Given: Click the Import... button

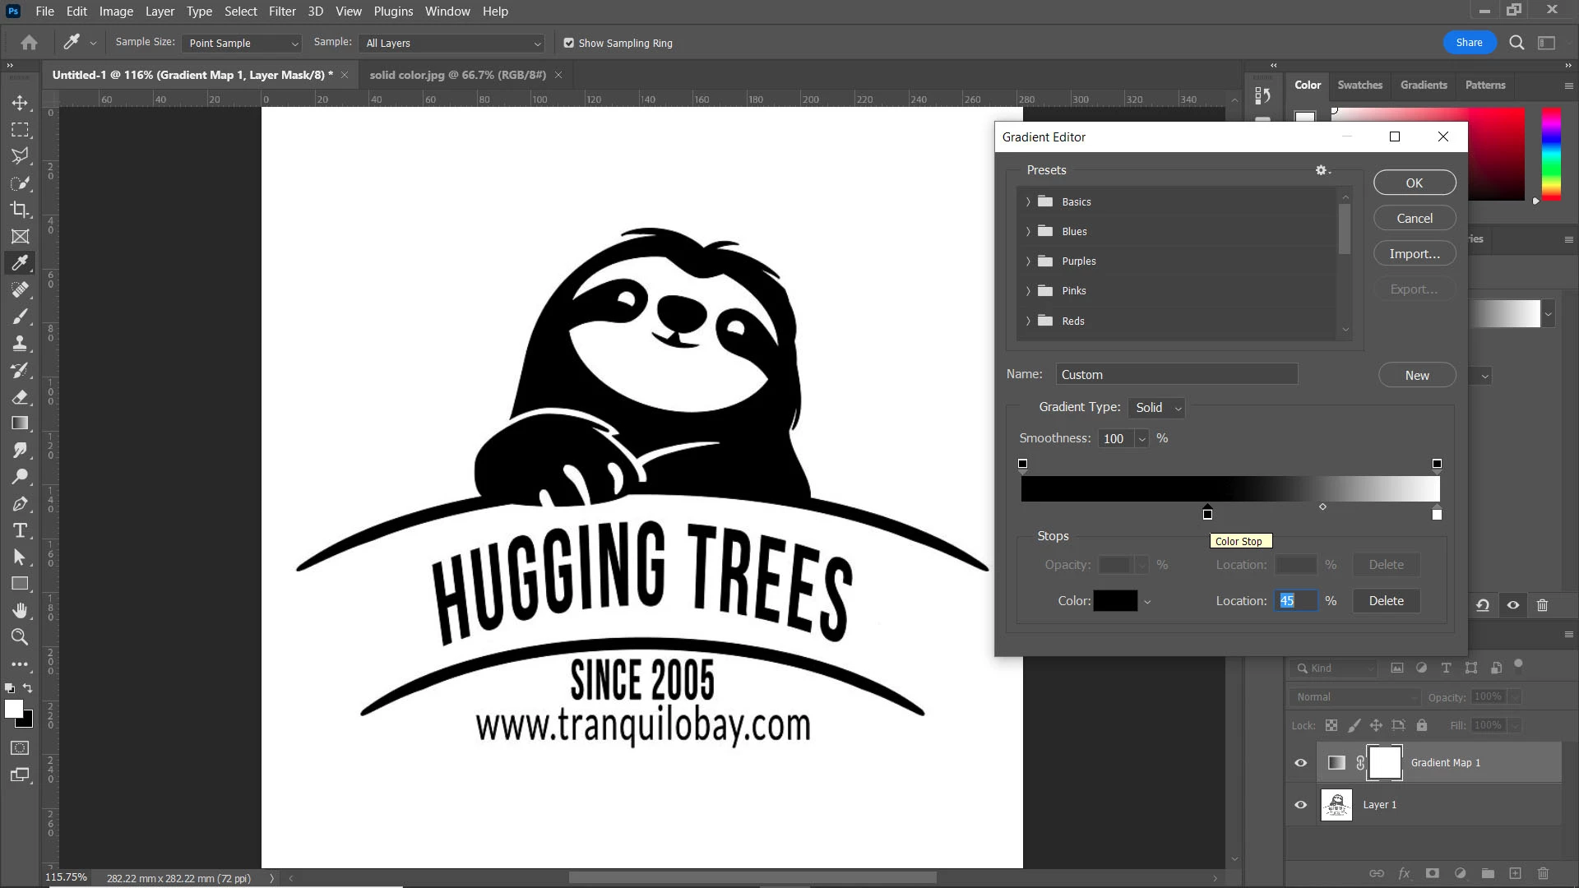Looking at the screenshot, I should (x=1414, y=254).
